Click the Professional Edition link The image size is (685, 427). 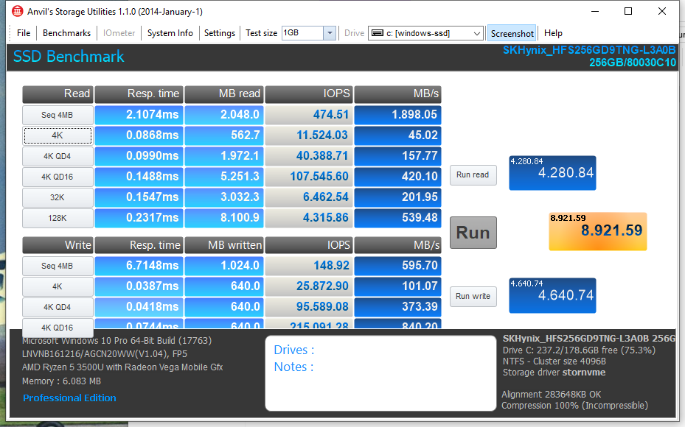[x=69, y=398]
